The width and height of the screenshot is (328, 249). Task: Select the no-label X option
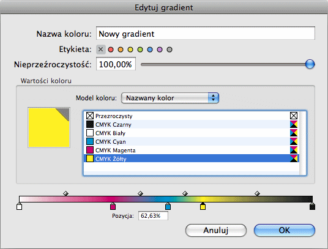pyautogui.click(x=101, y=50)
